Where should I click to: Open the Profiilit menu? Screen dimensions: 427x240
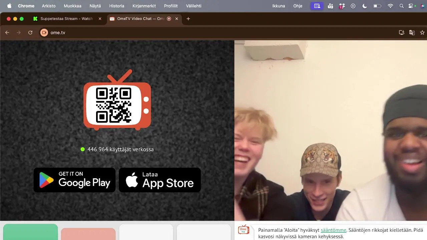click(x=171, y=6)
